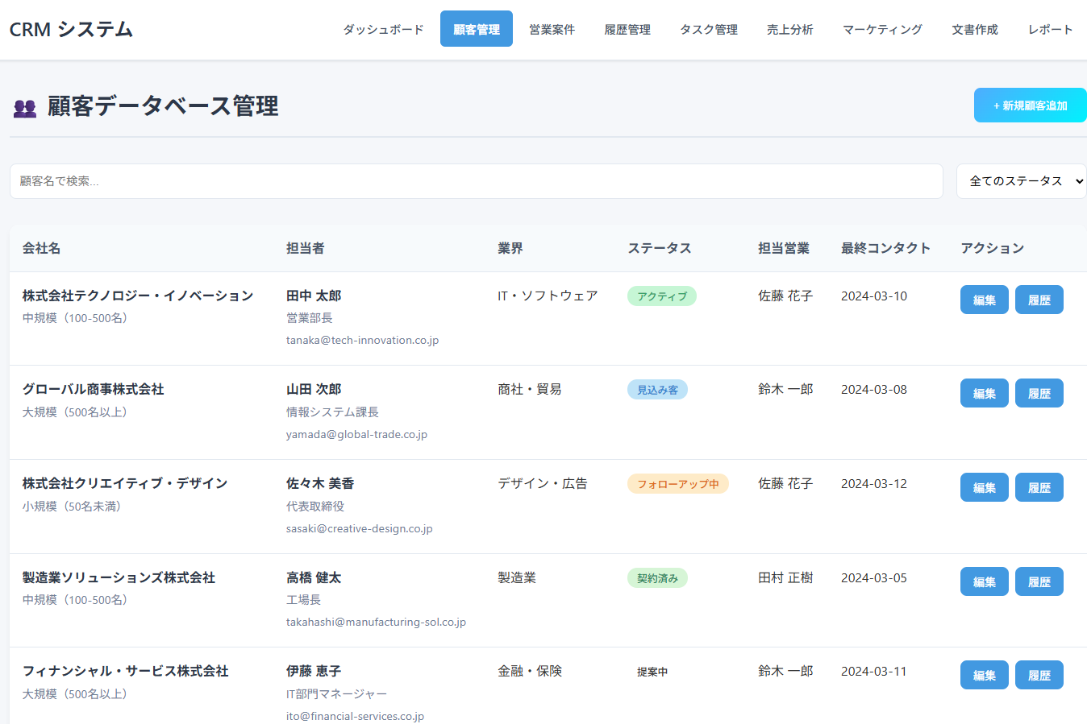Open the 売上分析 page

coord(789,30)
